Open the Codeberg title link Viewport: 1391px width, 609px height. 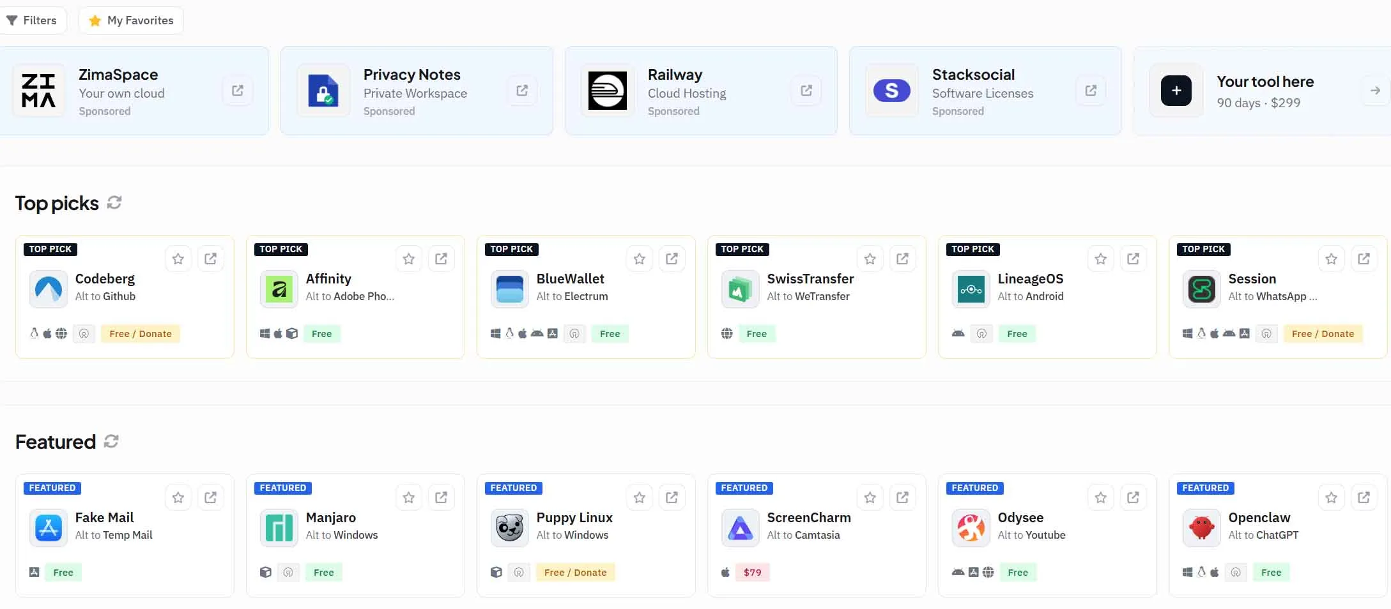(x=105, y=279)
